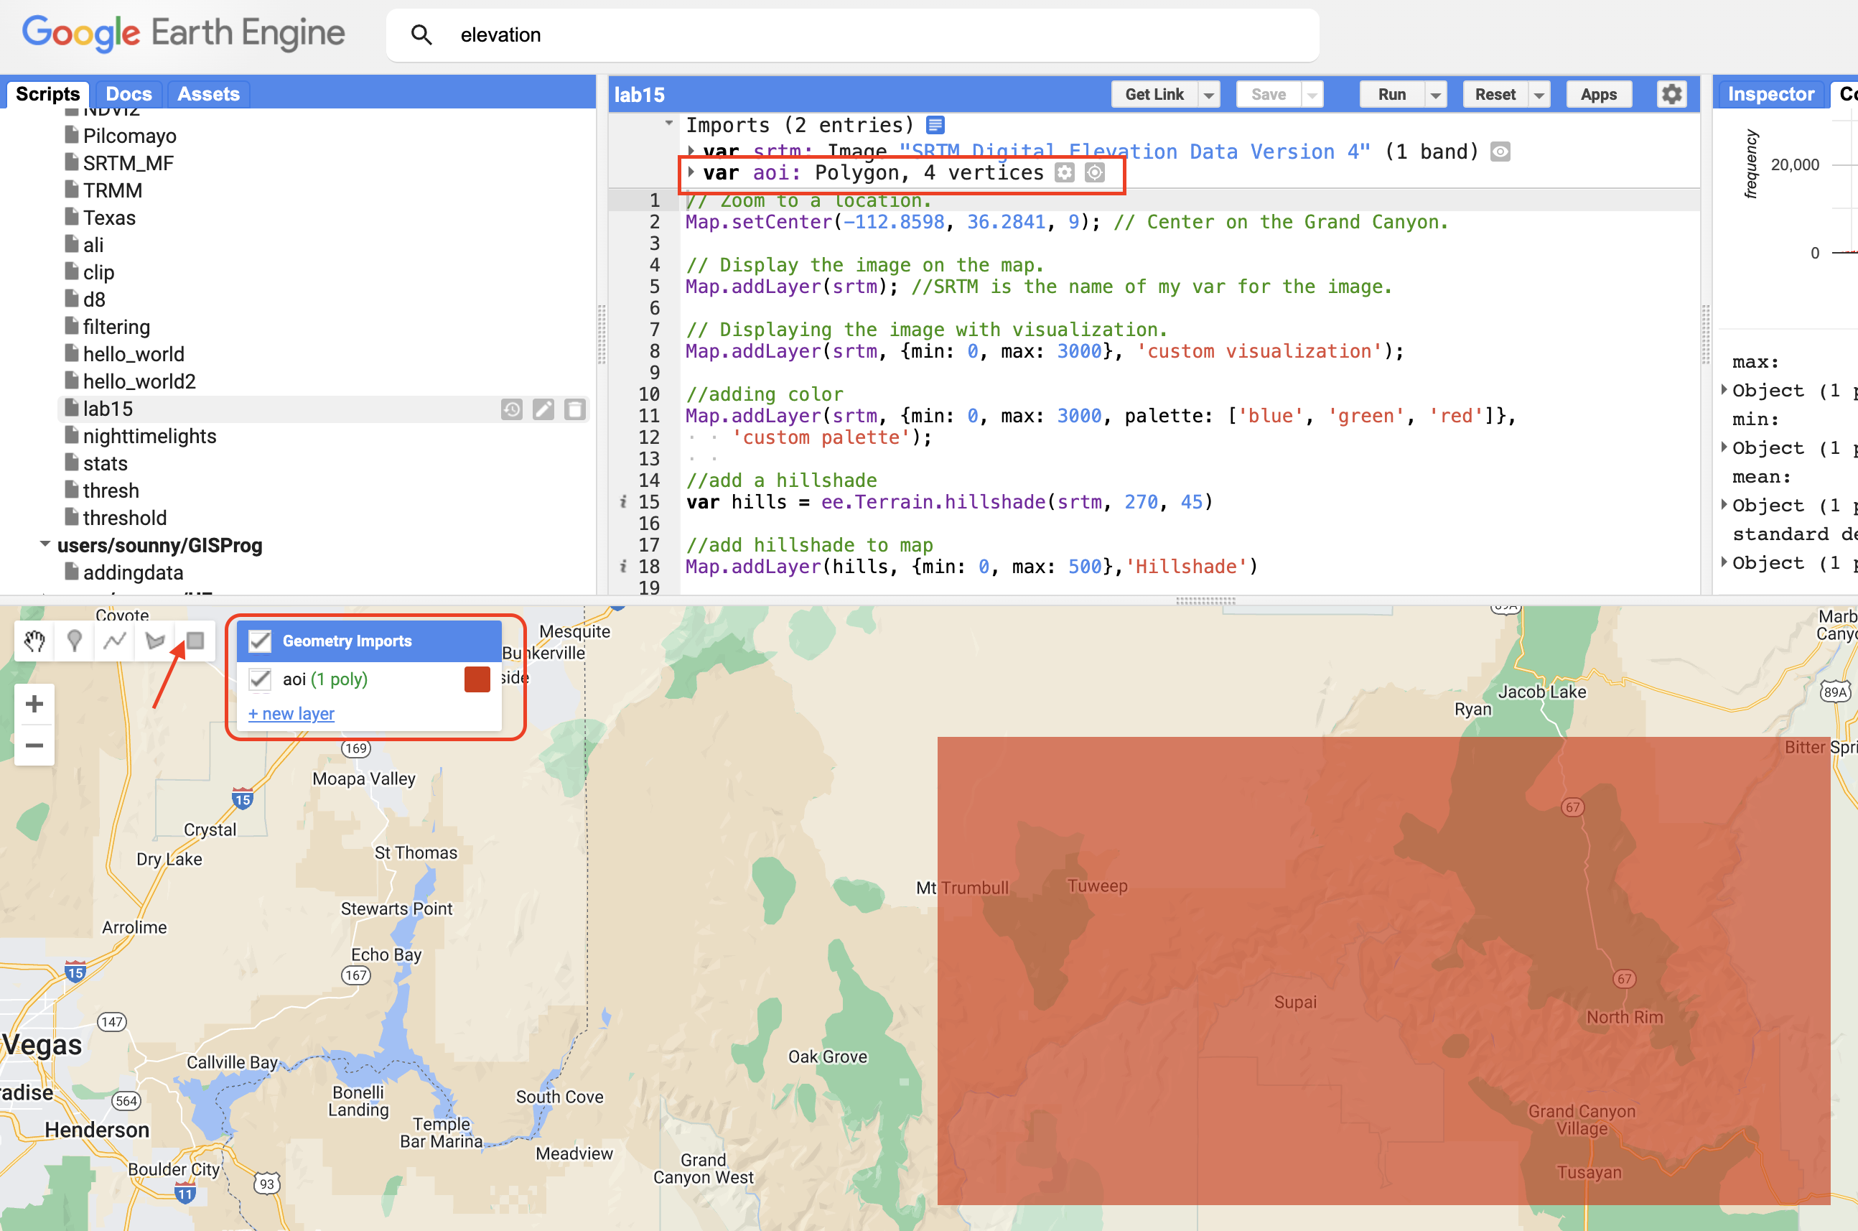Viewport: 1858px width, 1231px height.
Task: Select the rectangle drawing tool on map
Action: pos(195,641)
